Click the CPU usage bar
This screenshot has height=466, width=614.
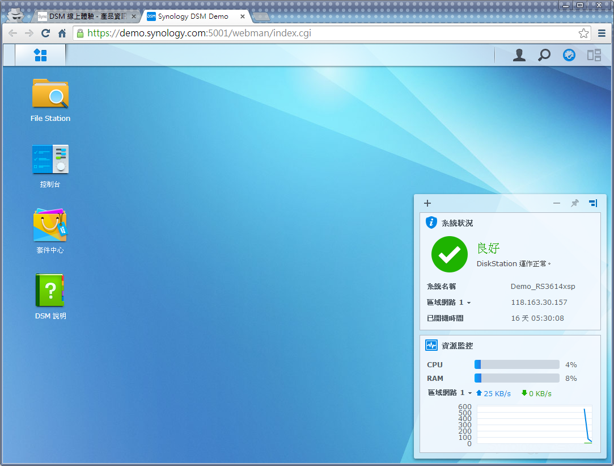pos(516,364)
